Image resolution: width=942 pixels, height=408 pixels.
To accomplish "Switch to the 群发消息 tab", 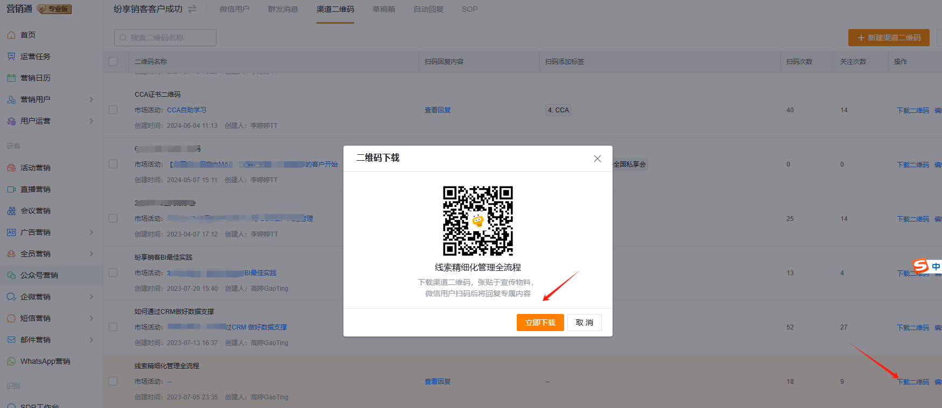I will [x=283, y=9].
